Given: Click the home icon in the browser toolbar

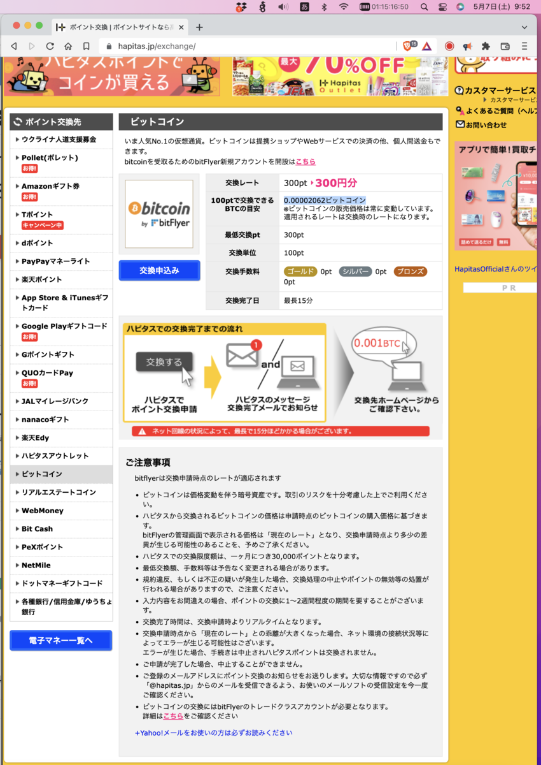Looking at the screenshot, I should (x=68, y=46).
